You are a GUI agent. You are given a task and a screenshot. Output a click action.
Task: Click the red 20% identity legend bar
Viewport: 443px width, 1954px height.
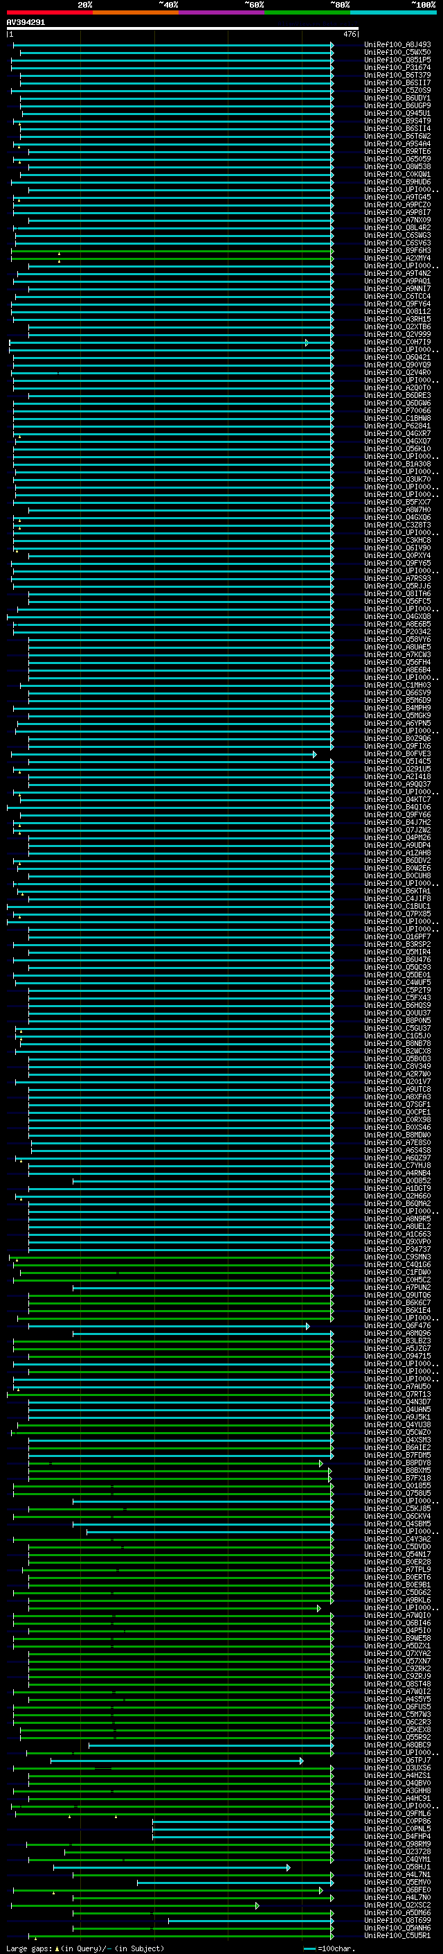[x=49, y=12]
